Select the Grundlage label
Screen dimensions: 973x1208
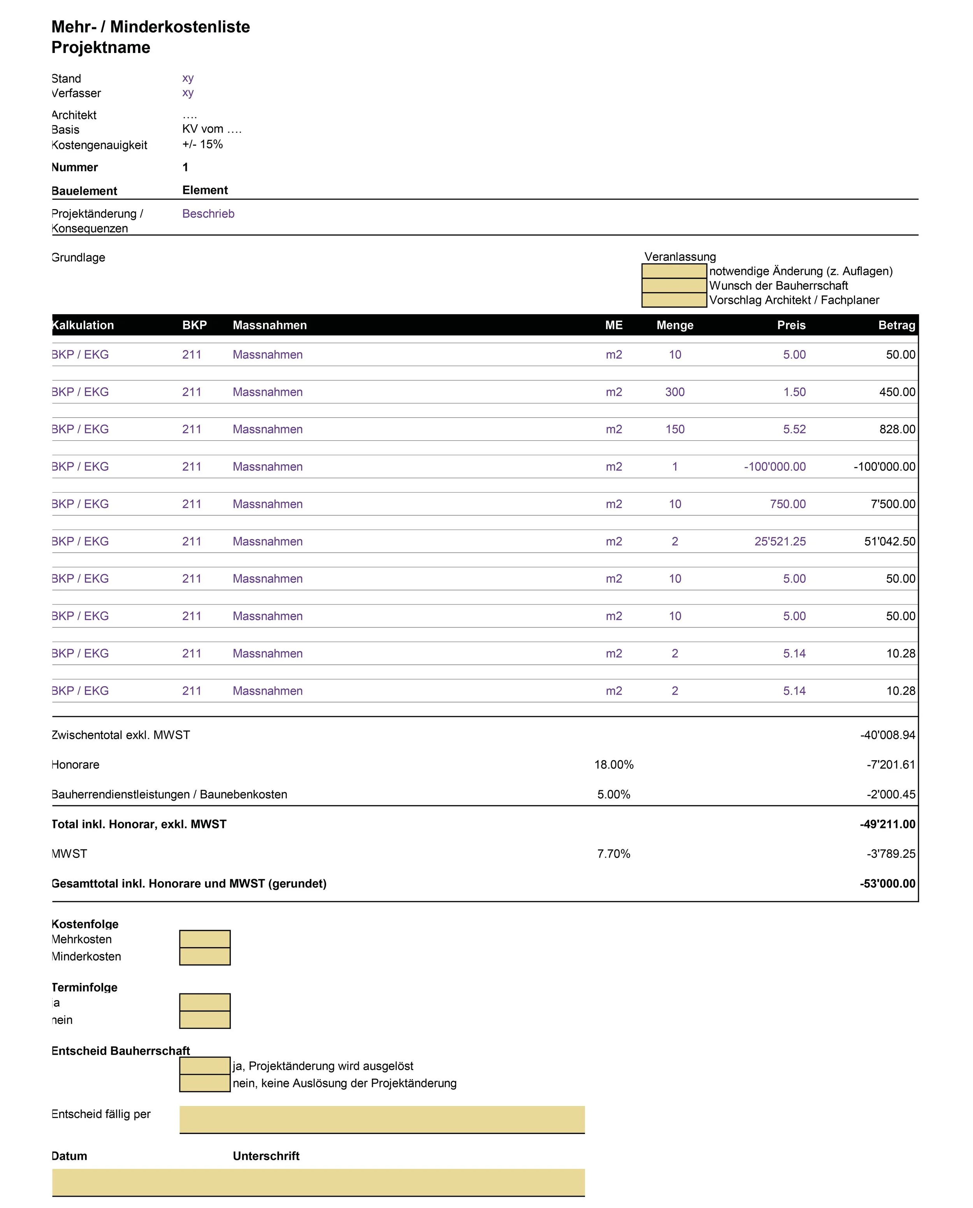coord(79,257)
